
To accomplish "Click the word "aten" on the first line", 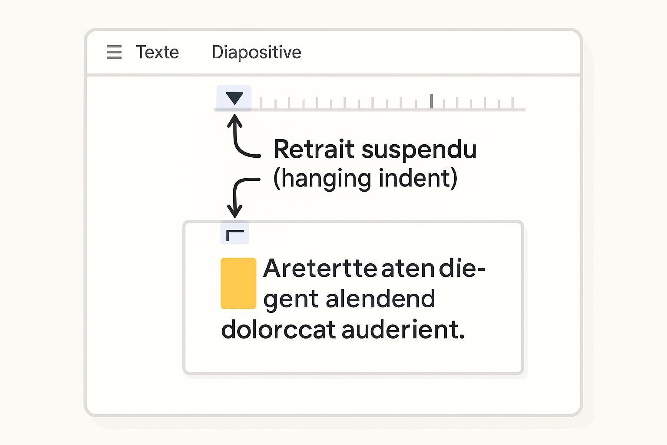I will [408, 269].
